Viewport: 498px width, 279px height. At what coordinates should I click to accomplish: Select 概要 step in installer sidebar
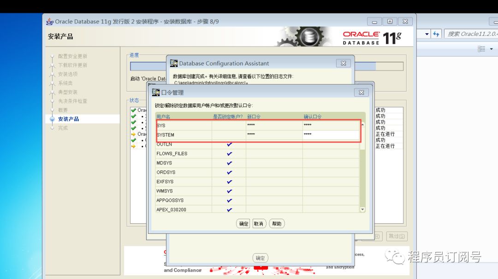coord(63,110)
